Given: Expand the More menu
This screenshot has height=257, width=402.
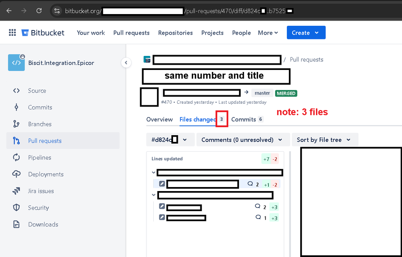Looking at the screenshot, I should click(x=268, y=33).
